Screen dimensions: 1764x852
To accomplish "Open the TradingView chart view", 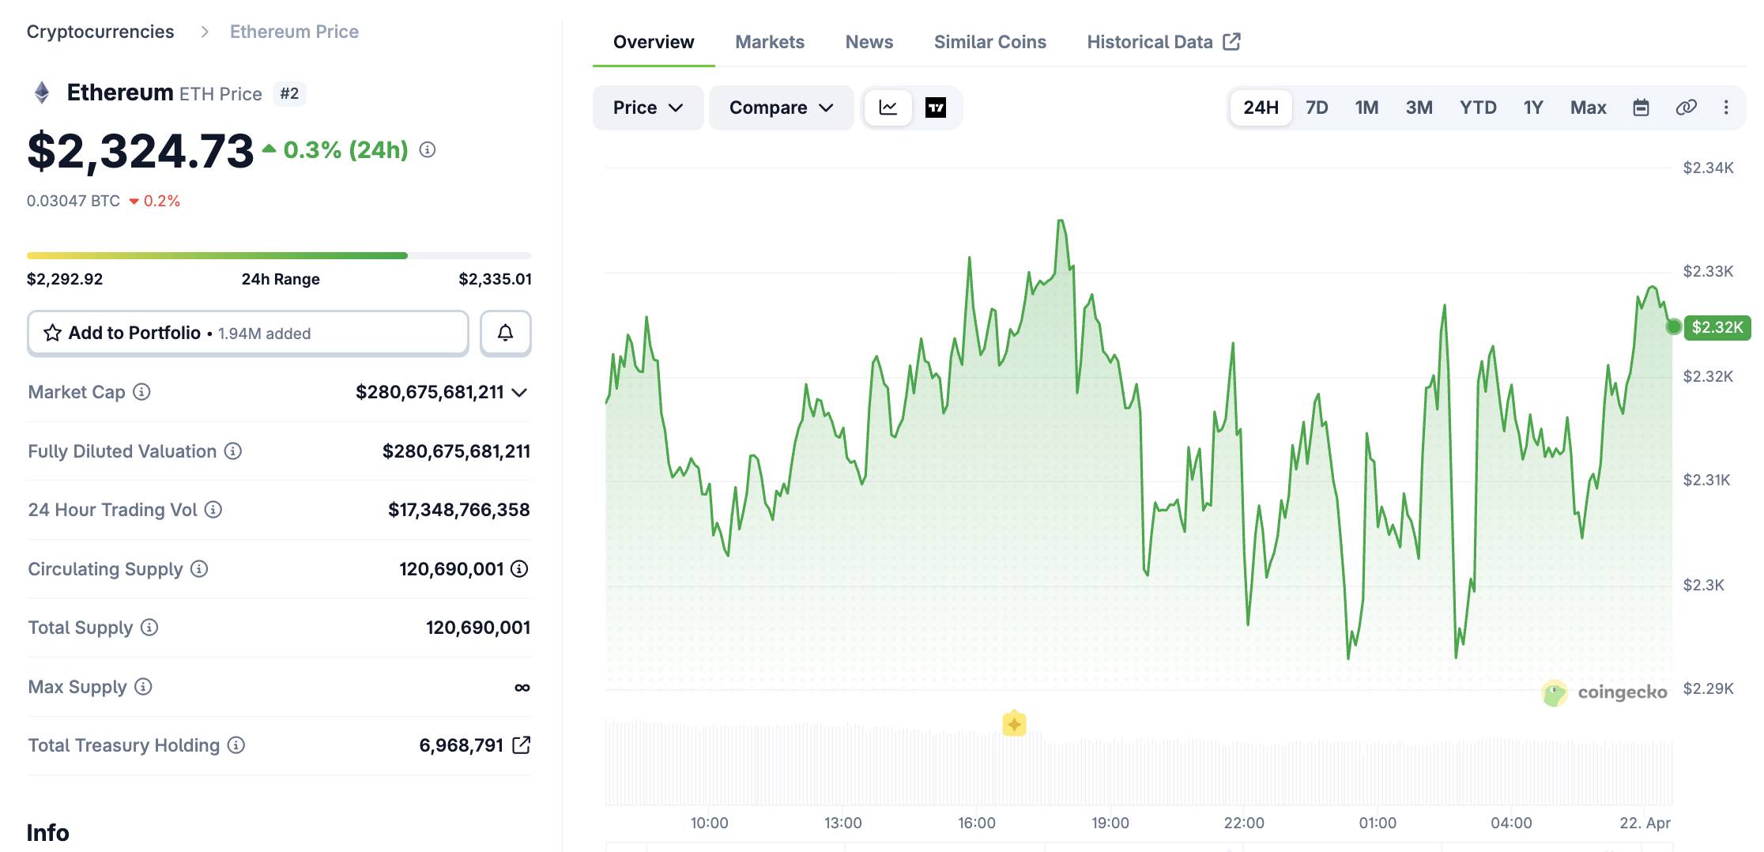I will pos(937,107).
